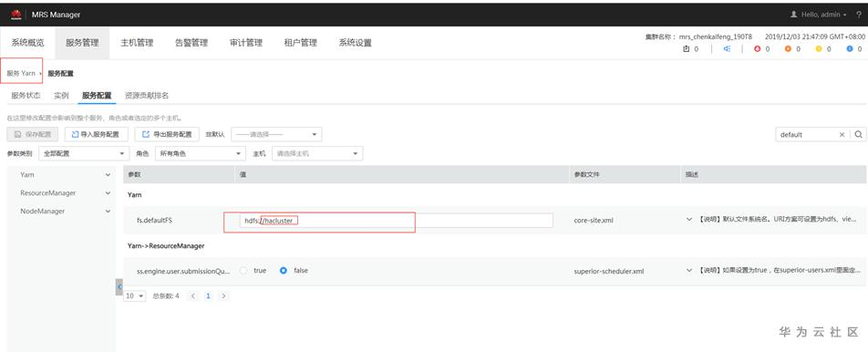Click page number 1

click(x=208, y=296)
